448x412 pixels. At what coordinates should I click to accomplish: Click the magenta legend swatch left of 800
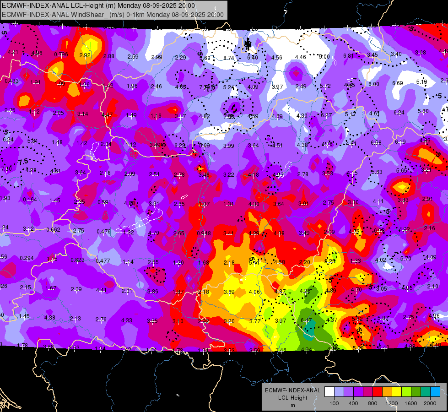tap(368, 392)
